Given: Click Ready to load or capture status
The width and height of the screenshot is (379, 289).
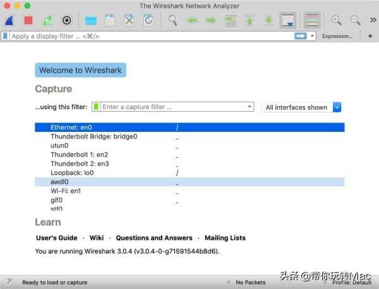Looking at the screenshot, I should [55, 282].
